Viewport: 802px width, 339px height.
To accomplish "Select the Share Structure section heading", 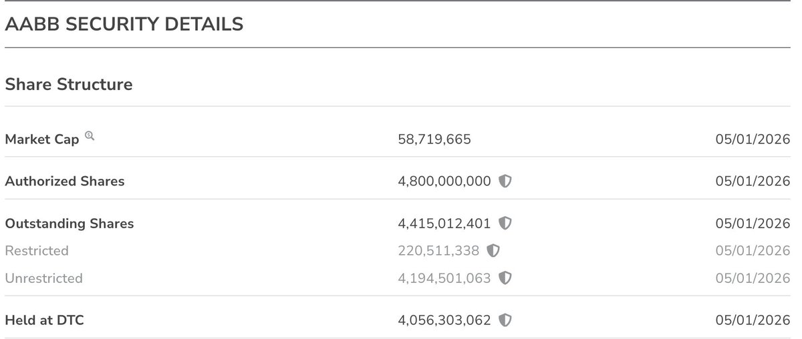I will tap(69, 85).
